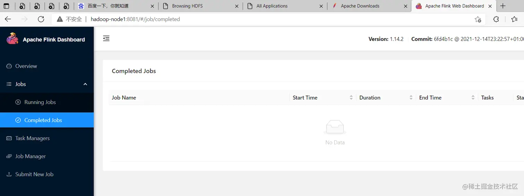Close the Apache Flink Web Dashboard tab
524x196 pixels.
point(490,6)
